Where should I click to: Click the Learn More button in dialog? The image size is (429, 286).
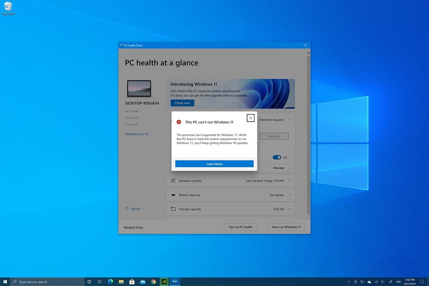[x=214, y=164]
